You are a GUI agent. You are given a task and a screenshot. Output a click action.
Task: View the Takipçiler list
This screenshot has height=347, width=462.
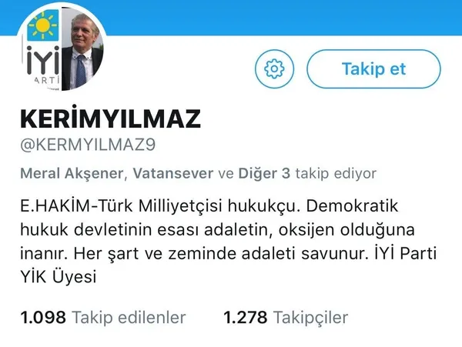pos(311,318)
